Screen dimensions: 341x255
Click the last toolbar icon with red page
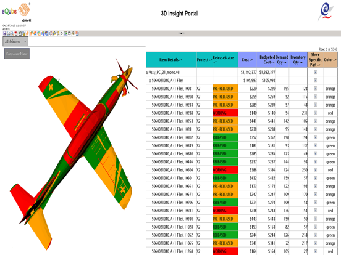77,33
